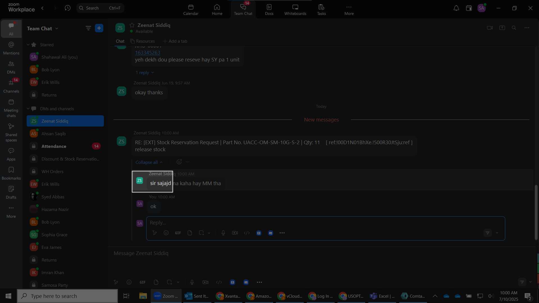The width and height of the screenshot is (539, 303).
Task: Open Apps in the sidebar
Action: click(11, 154)
